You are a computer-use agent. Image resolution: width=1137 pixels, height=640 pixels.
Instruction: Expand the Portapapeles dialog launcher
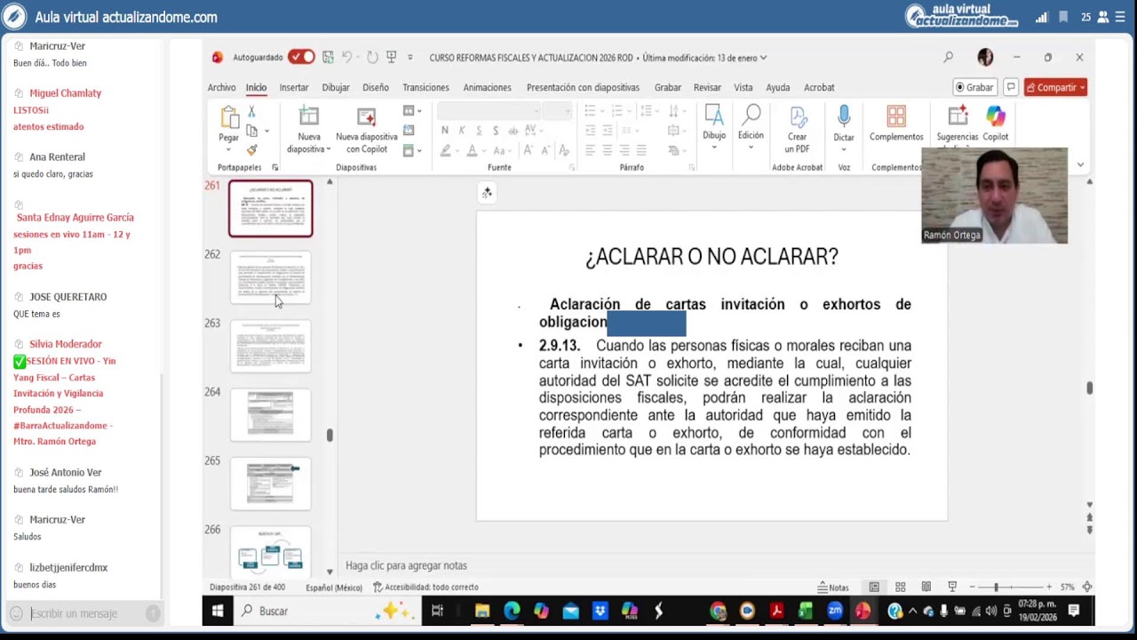(x=274, y=167)
